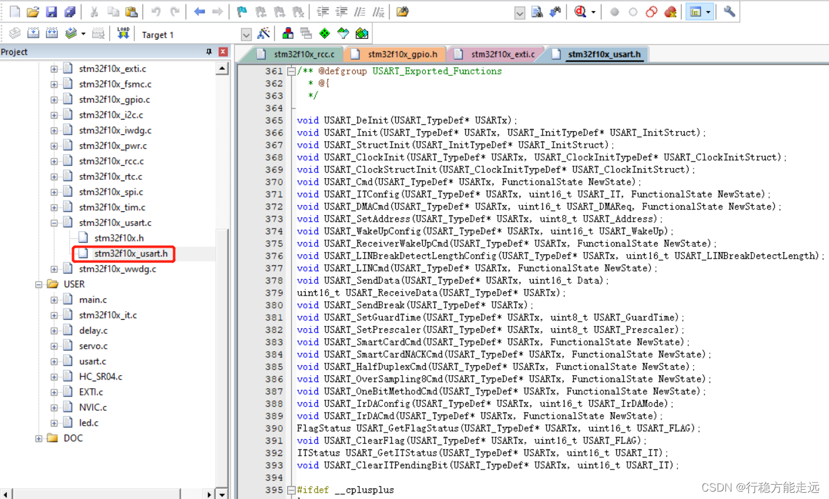The width and height of the screenshot is (829, 499).
Task: Collapse the USER folder
Action: (x=39, y=285)
